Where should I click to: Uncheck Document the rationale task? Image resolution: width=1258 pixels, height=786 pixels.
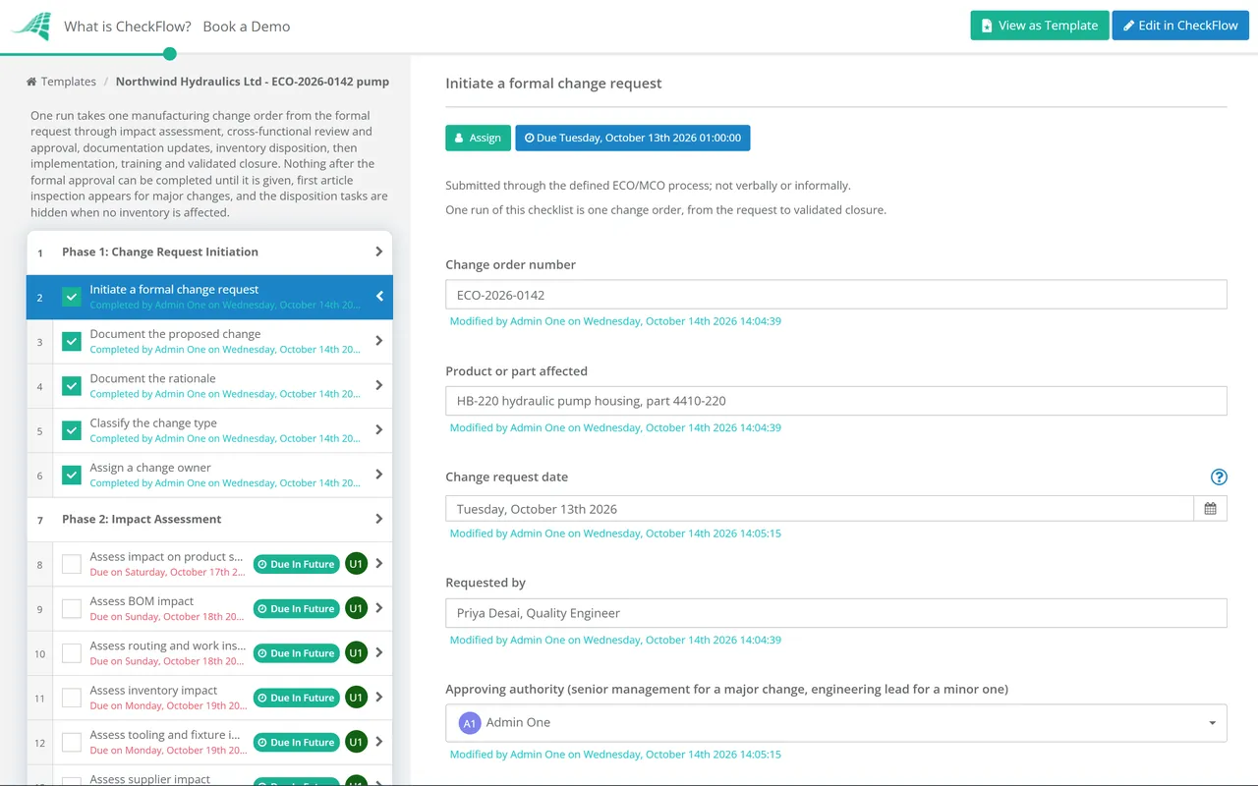[x=72, y=386]
